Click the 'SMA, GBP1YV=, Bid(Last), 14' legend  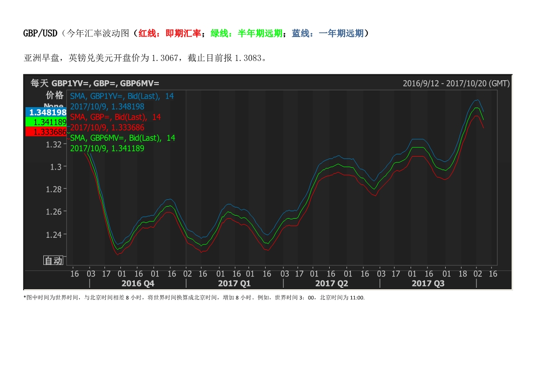[x=122, y=96]
